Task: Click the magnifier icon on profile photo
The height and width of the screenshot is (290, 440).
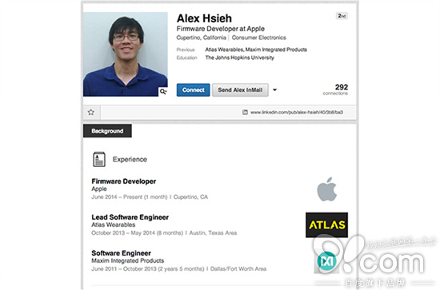Action: pos(163,91)
